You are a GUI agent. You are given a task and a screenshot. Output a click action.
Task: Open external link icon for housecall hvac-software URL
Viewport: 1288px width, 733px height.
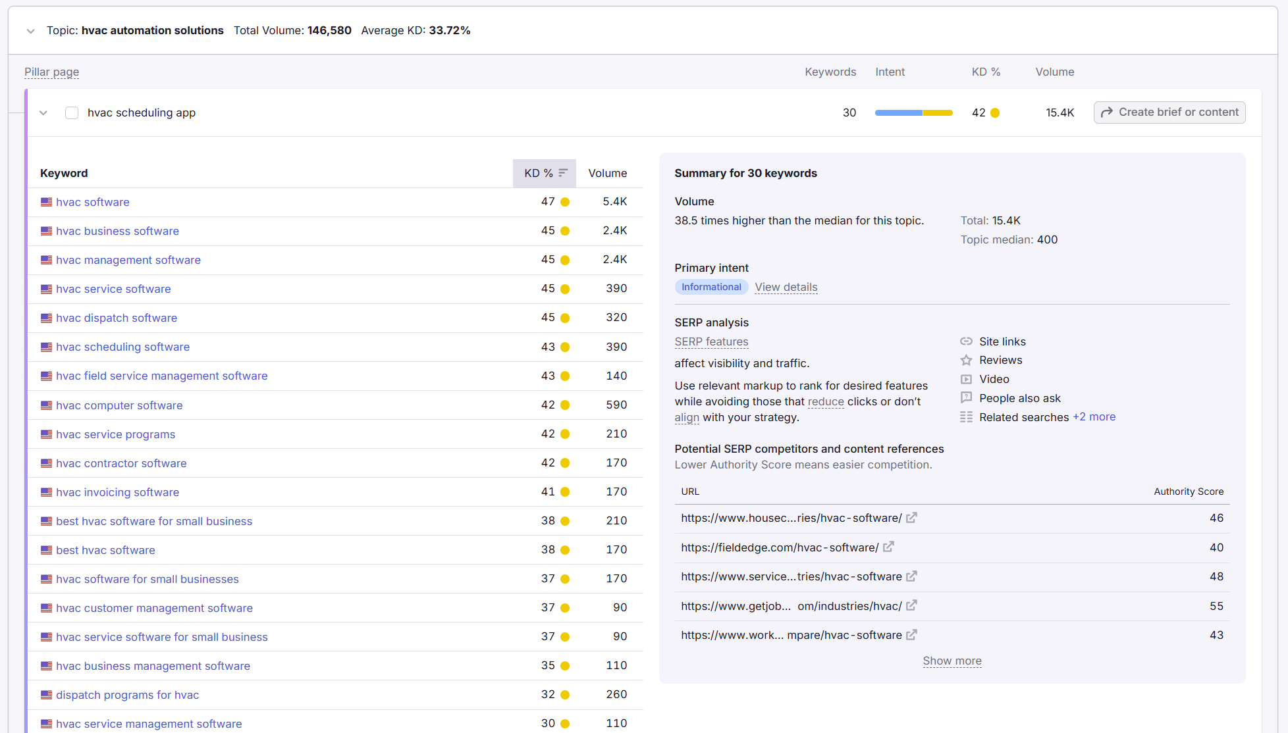click(x=911, y=518)
